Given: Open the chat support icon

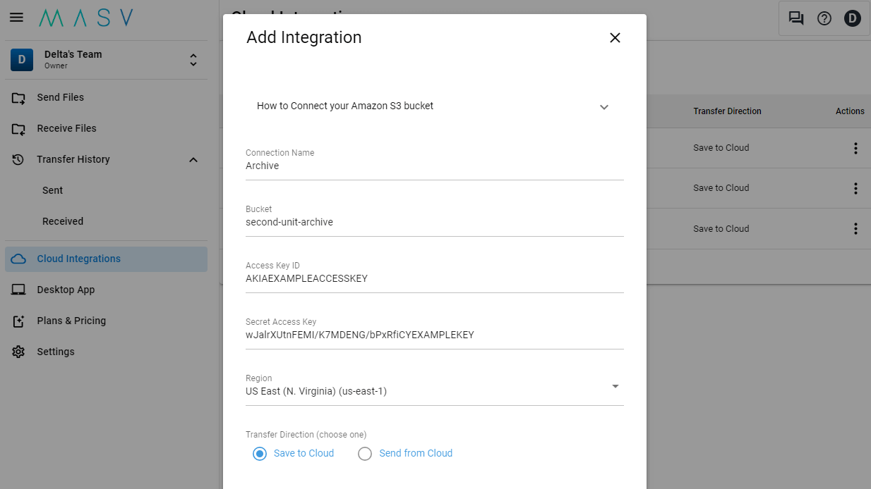Looking at the screenshot, I should [796, 18].
